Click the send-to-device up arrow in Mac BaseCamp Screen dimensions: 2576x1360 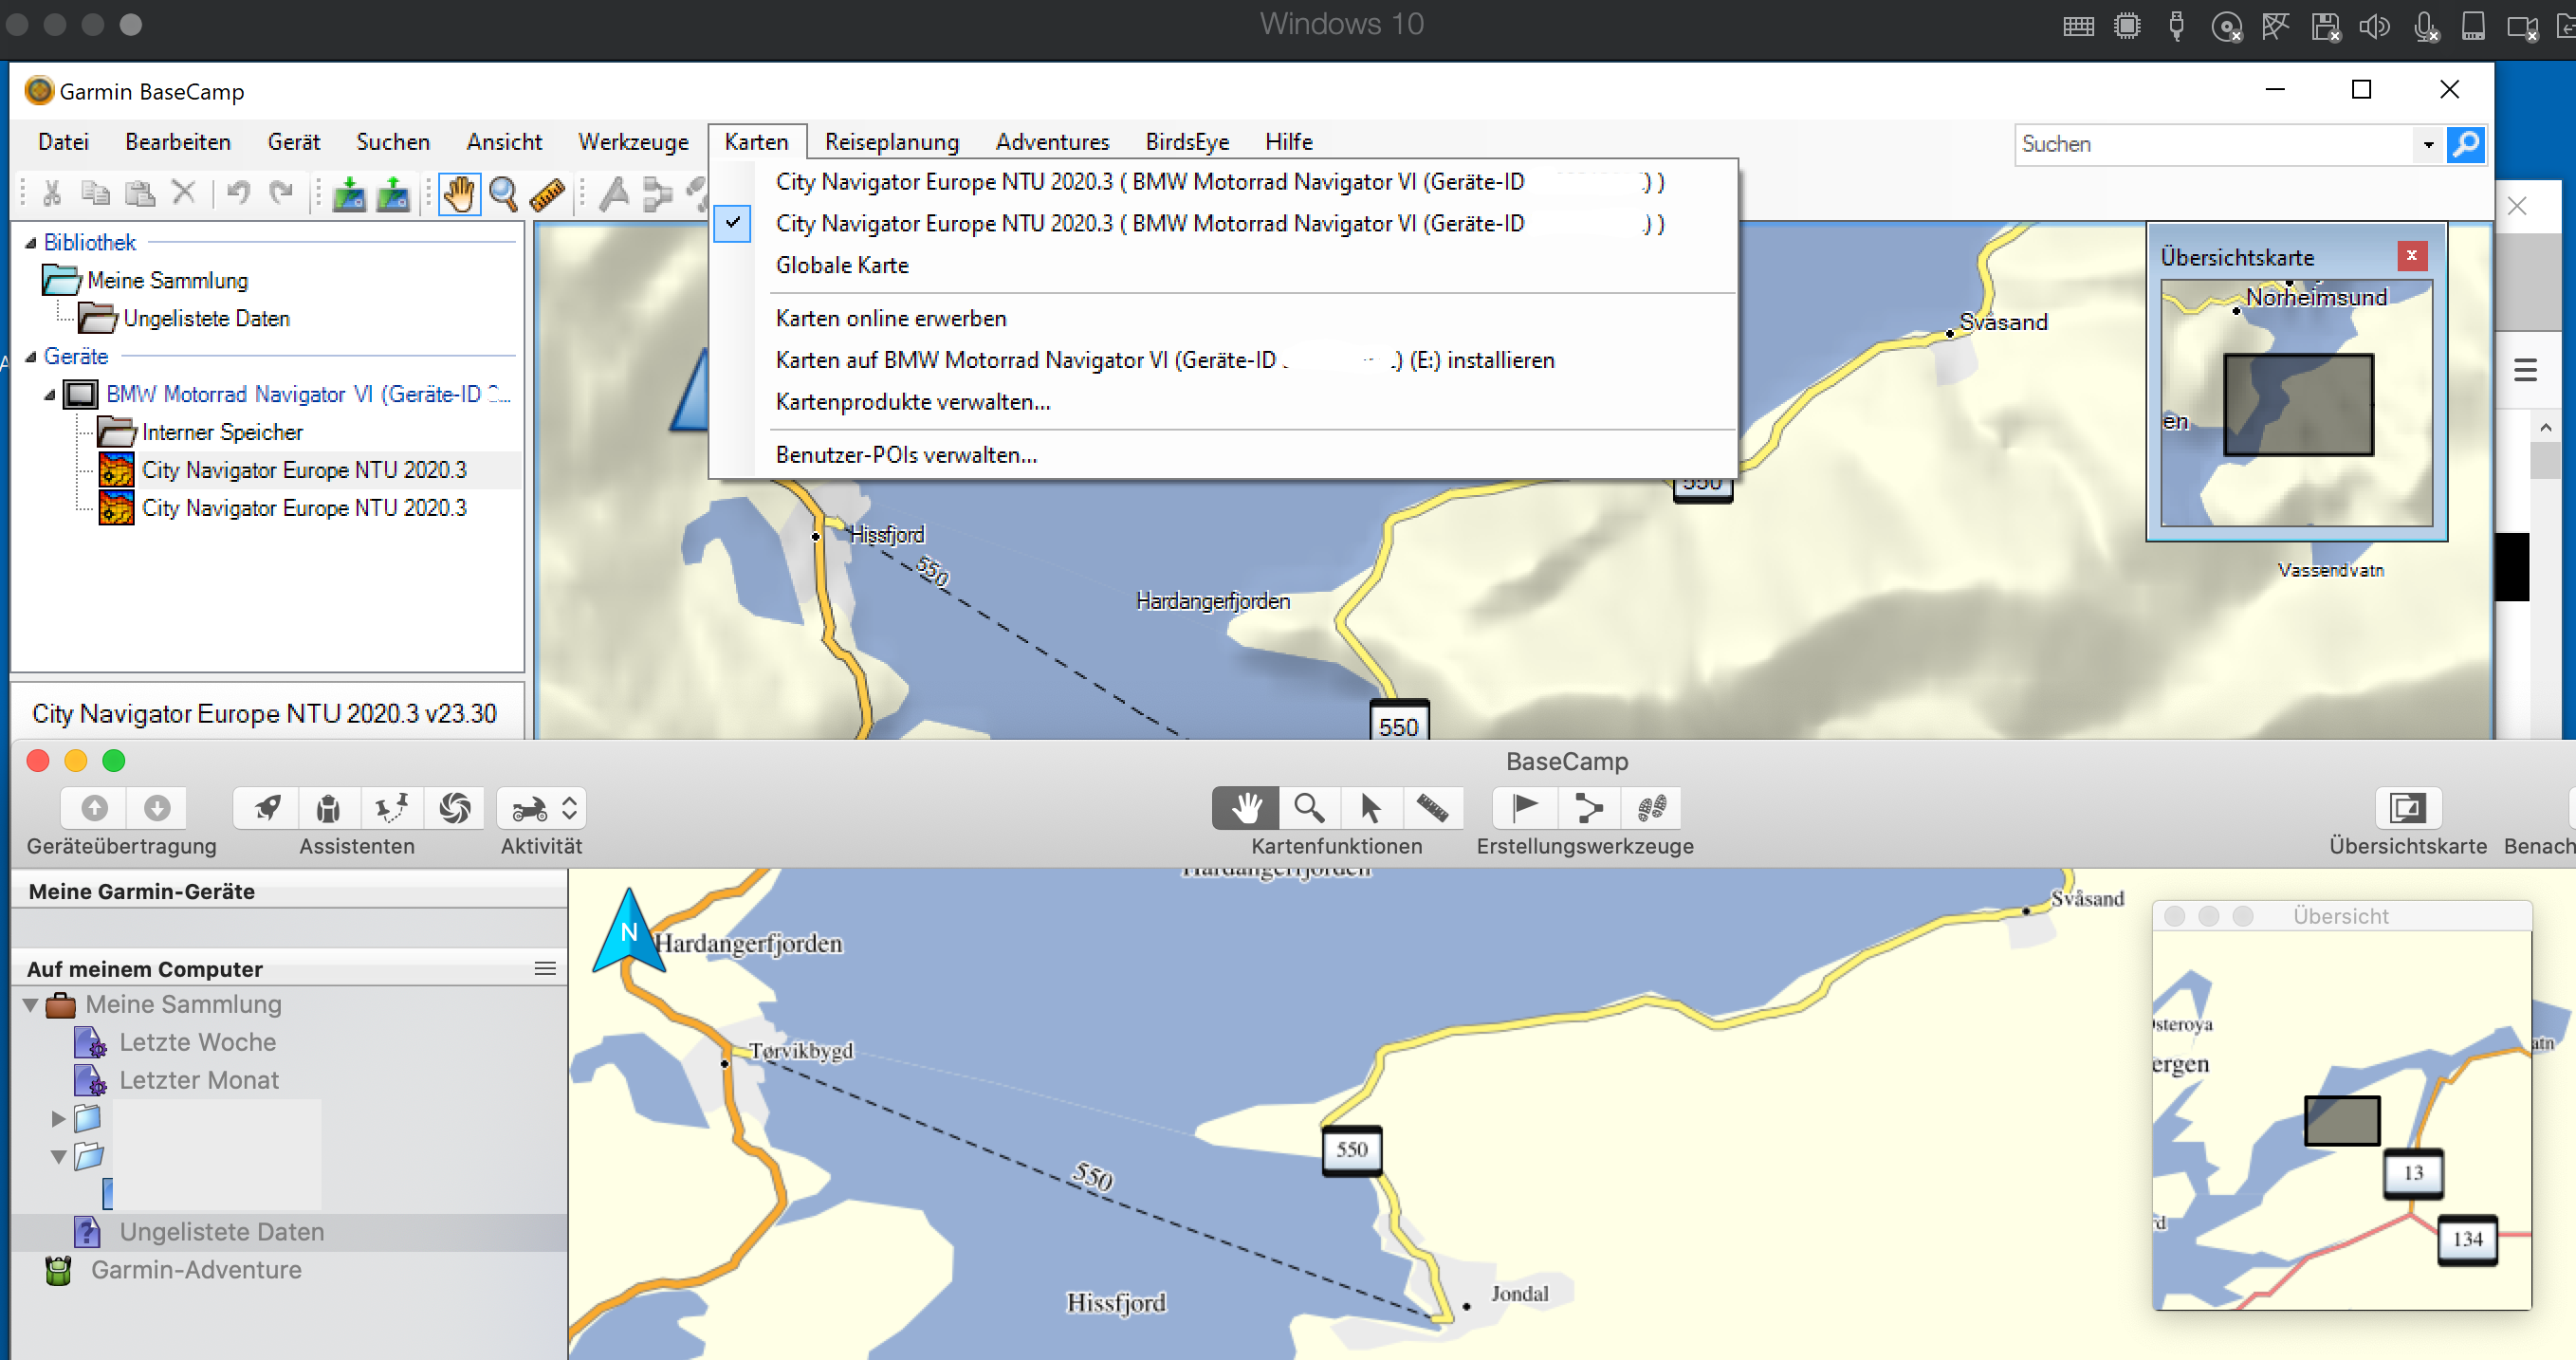pos(94,807)
